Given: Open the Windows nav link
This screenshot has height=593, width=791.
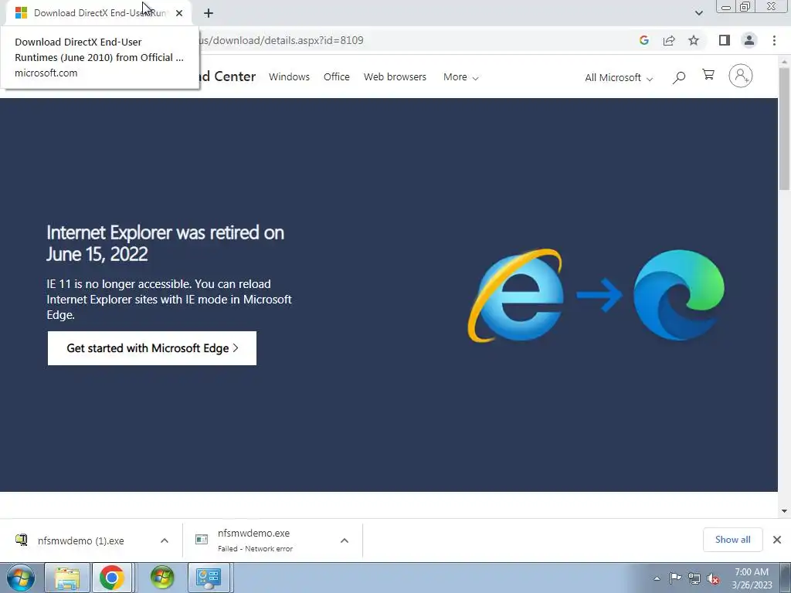Looking at the screenshot, I should coord(289,76).
